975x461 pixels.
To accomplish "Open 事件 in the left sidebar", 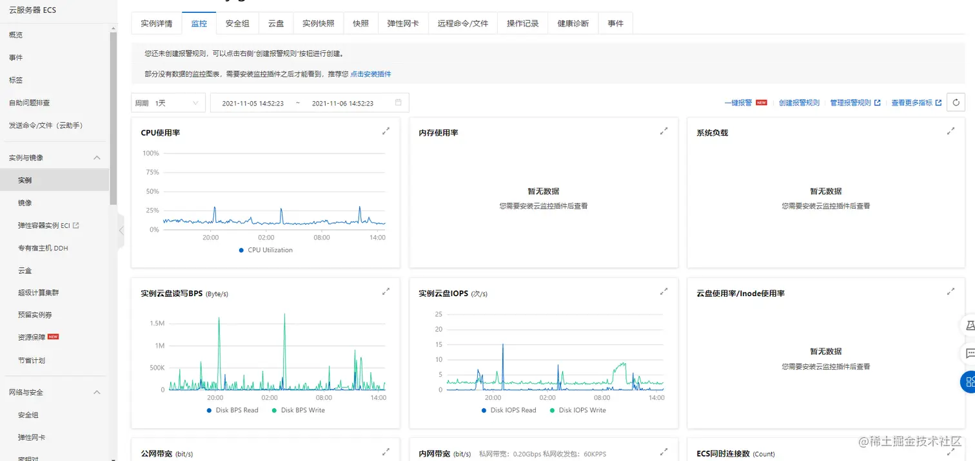I will click(15, 57).
